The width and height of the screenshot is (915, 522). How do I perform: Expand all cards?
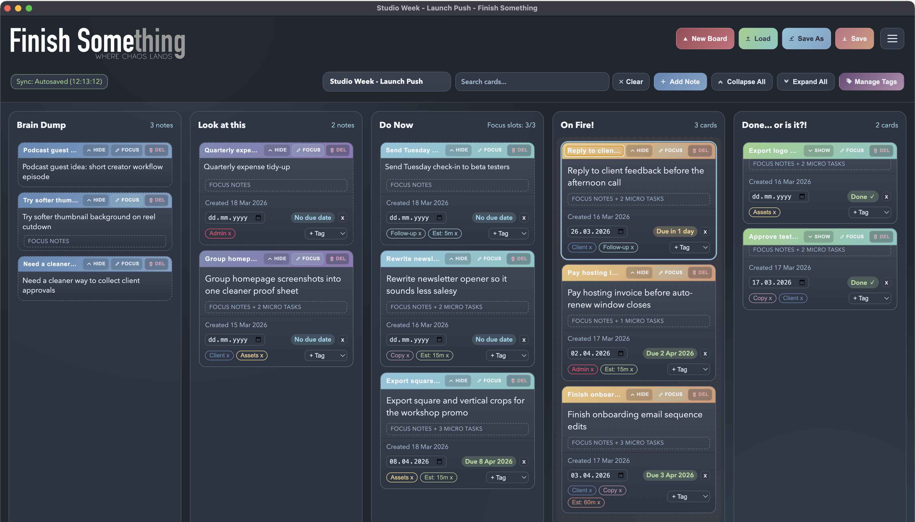[x=805, y=82]
